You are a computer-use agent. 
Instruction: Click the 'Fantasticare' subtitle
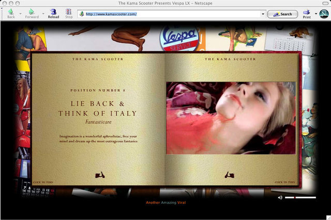pyautogui.click(x=98, y=122)
